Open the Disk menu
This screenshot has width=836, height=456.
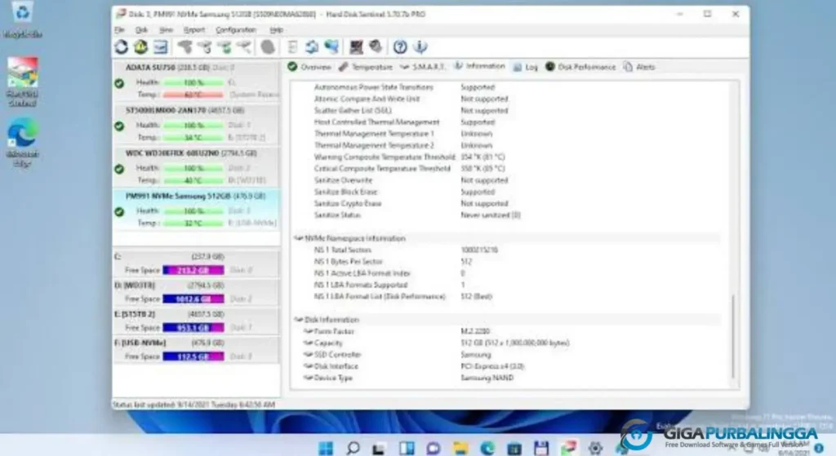tap(141, 30)
